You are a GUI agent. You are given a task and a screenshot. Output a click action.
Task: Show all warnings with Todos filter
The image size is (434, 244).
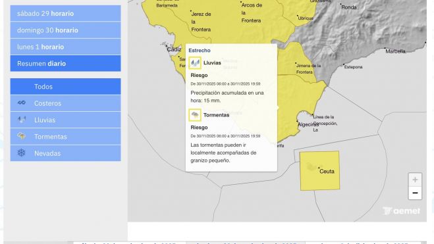(66, 87)
